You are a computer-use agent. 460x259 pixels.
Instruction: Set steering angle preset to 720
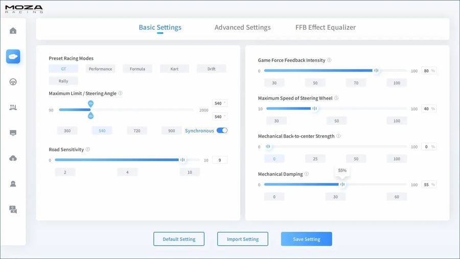click(136, 131)
